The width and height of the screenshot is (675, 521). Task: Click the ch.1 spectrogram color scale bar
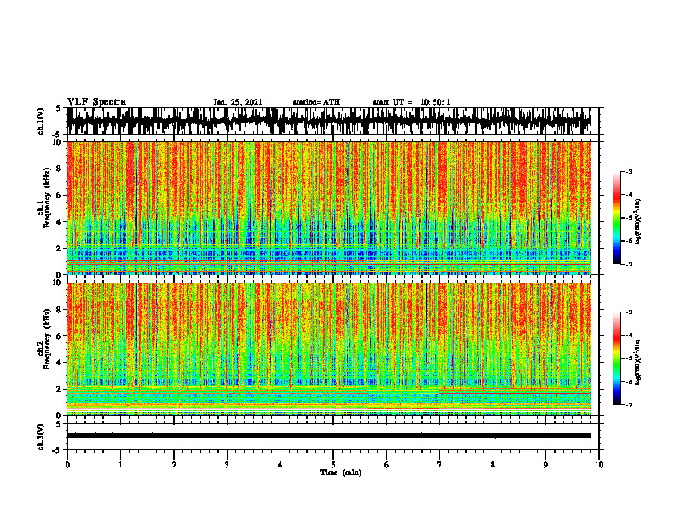point(617,218)
